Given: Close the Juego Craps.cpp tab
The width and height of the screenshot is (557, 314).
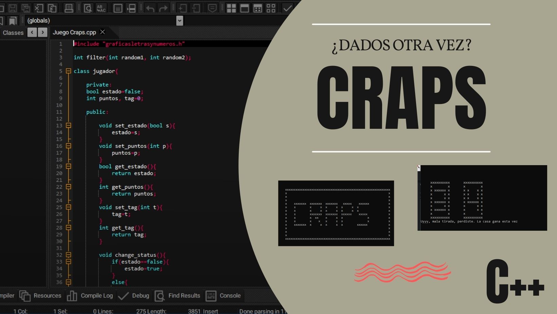Looking at the screenshot, I should click(103, 32).
